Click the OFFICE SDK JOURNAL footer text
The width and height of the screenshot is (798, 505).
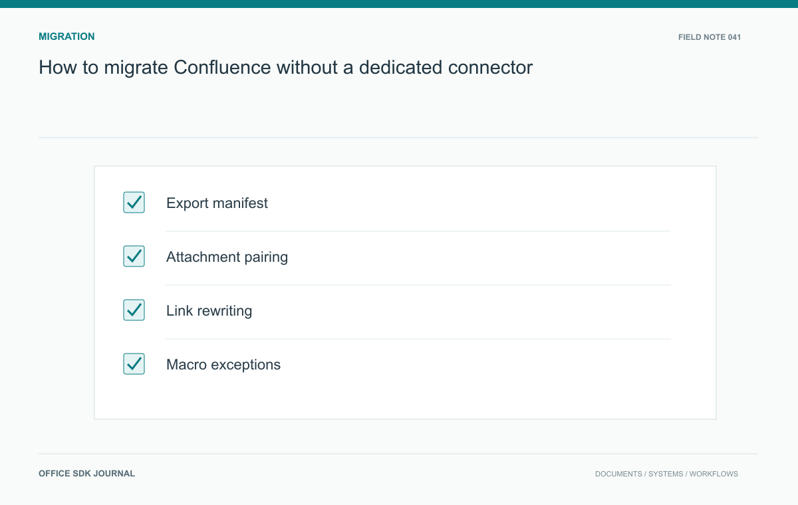[86, 474]
